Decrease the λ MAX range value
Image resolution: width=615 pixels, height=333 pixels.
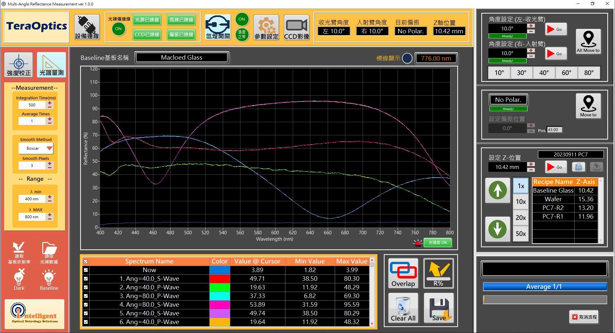[x=50, y=219]
